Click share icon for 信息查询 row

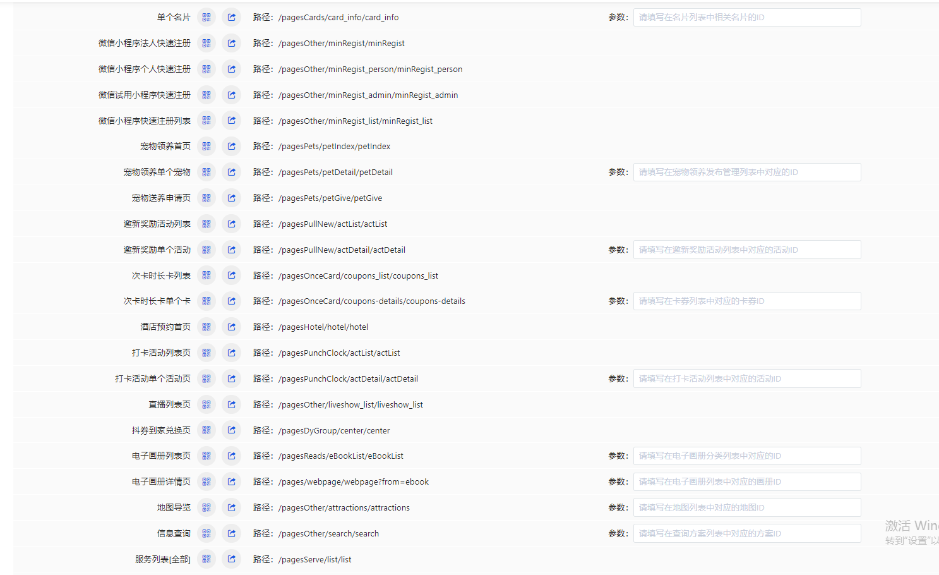(x=232, y=534)
